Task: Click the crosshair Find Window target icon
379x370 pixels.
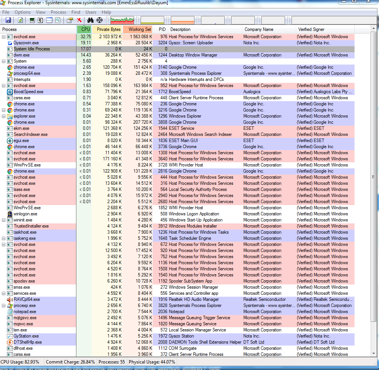Action: 99,20
